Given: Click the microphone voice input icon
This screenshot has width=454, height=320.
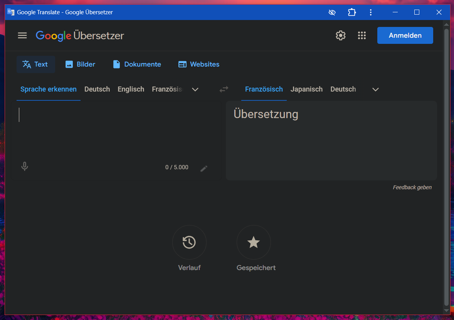Looking at the screenshot, I should point(25,167).
